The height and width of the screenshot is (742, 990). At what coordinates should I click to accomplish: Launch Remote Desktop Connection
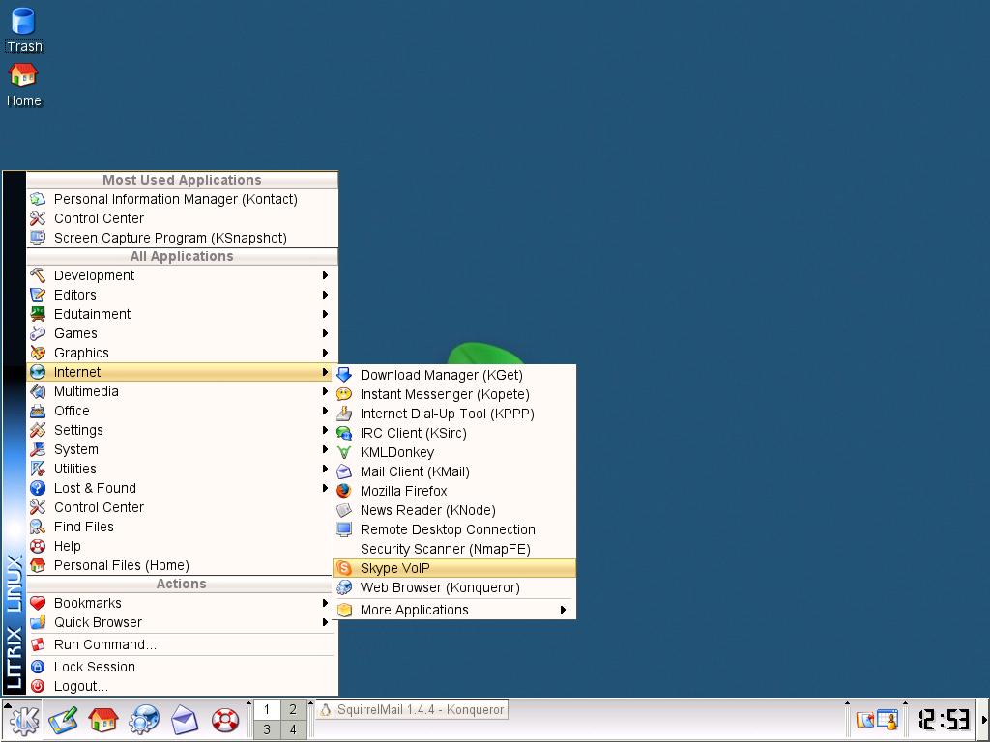[454, 530]
